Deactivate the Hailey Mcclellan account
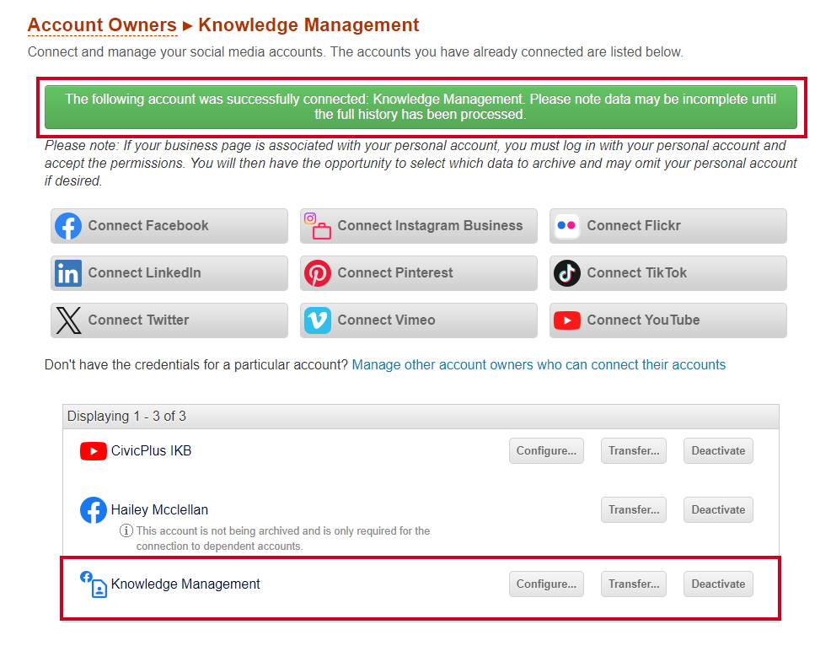 point(718,509)
